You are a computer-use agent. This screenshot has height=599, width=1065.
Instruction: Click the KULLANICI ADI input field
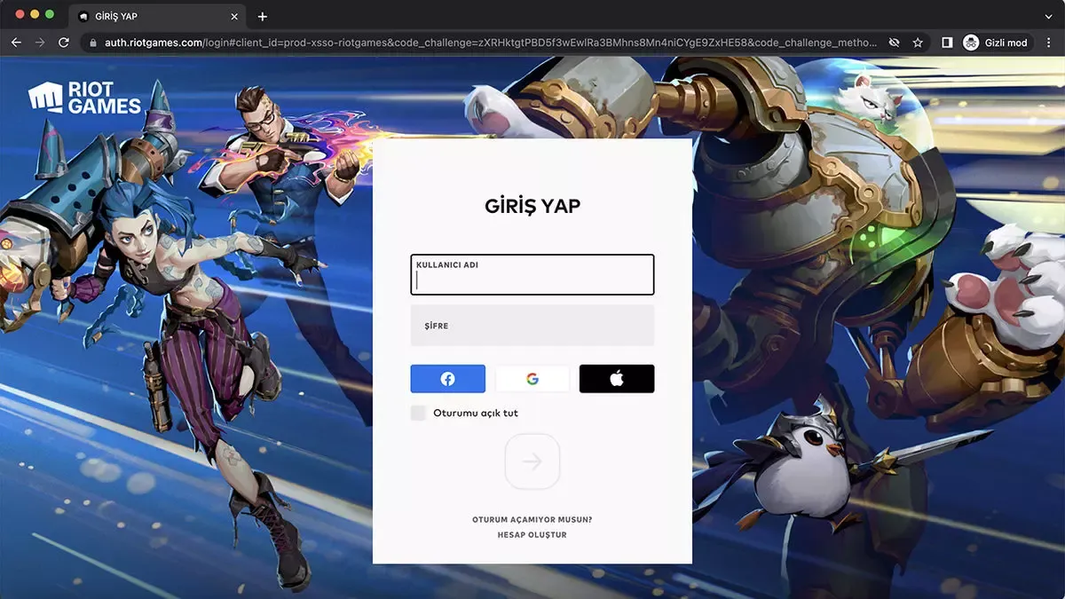click(532, 275)
